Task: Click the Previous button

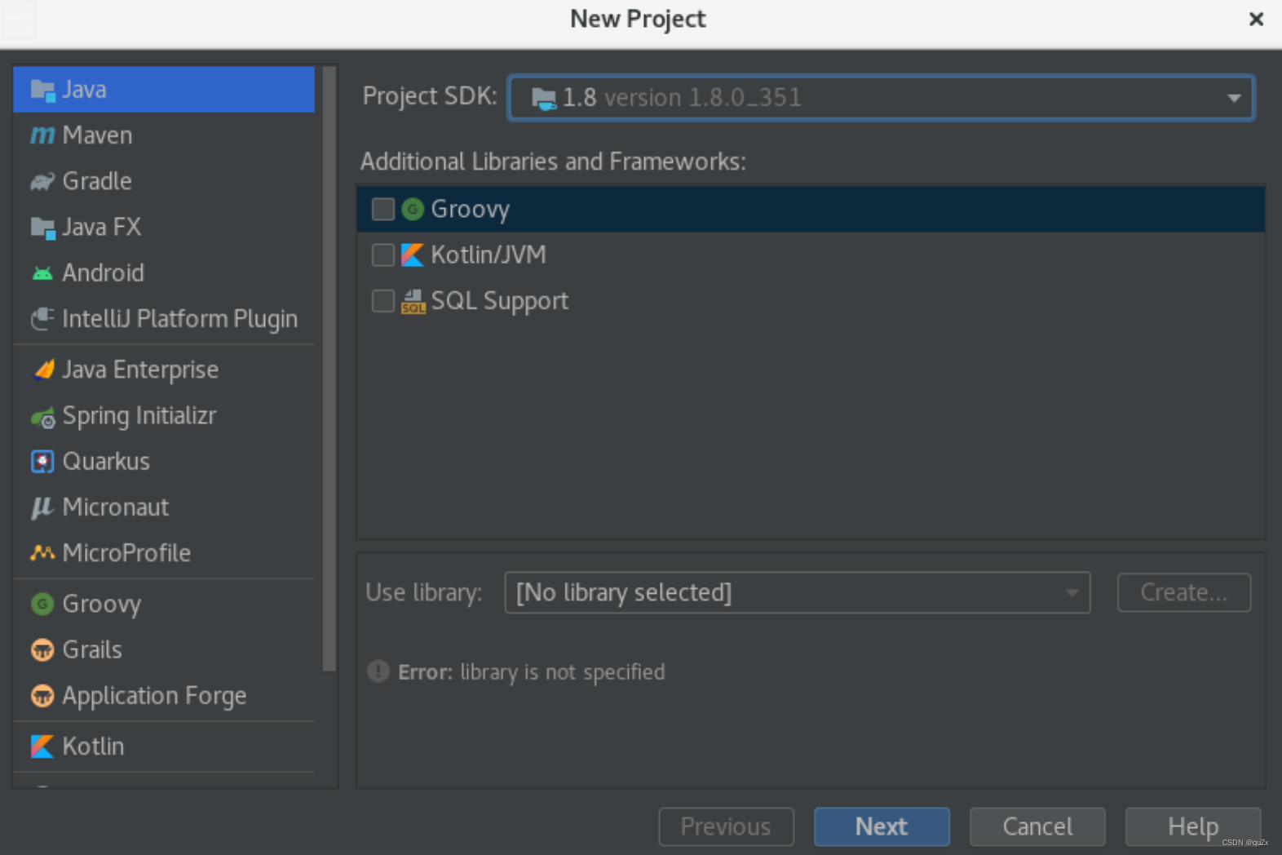Action: coord(727,826)
